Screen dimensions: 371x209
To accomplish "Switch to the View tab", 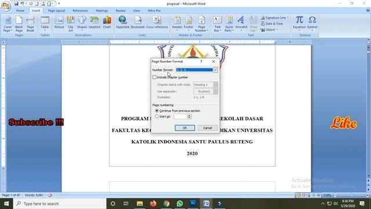I will pos(136,10).
